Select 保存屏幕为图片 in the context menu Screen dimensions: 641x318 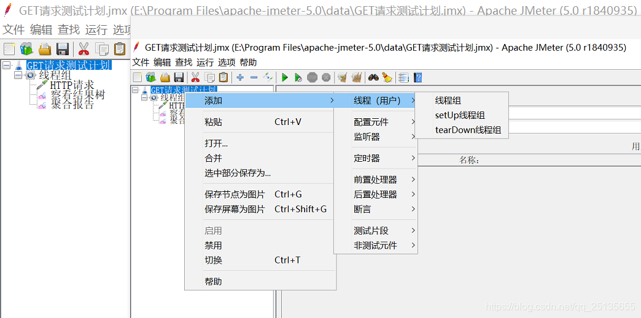pos(260,209)
